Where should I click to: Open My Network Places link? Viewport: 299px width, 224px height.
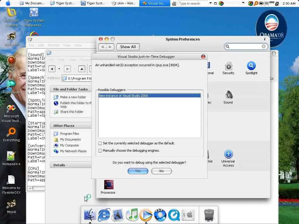pos(73,151)
